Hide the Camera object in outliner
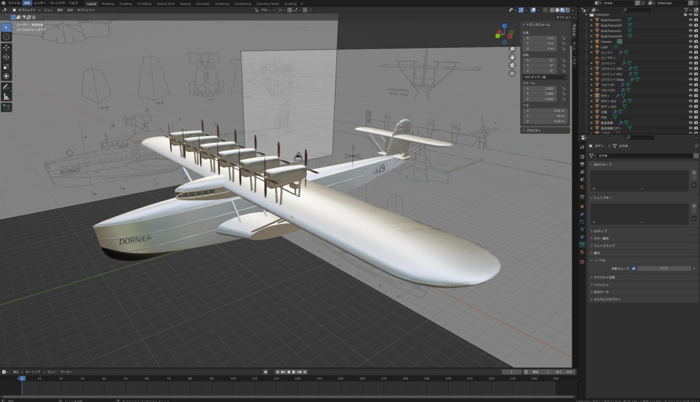This screenshot has width=700, height=402. tap(690, 42)
